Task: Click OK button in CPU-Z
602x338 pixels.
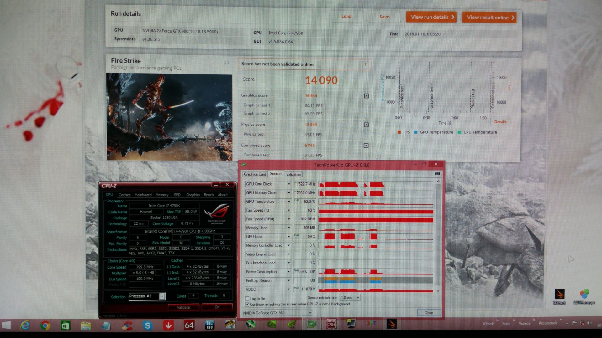Action: [x=217, y=307]
